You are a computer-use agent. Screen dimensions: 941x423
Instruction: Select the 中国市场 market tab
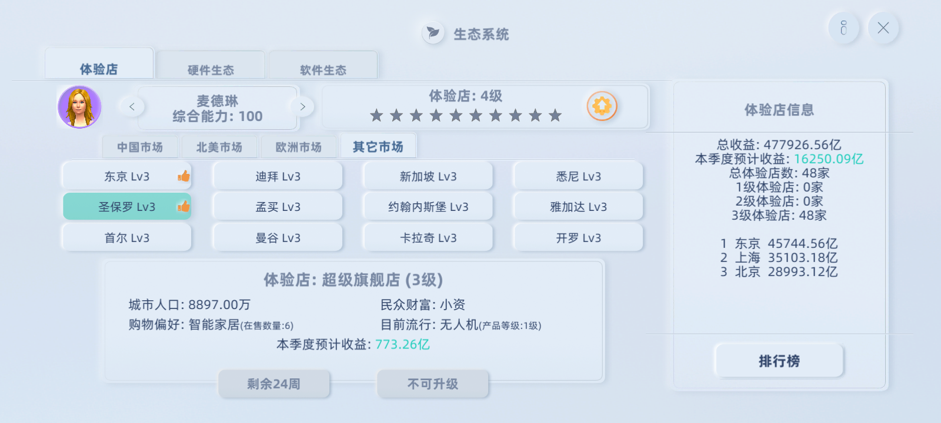[x=140, y=147]
